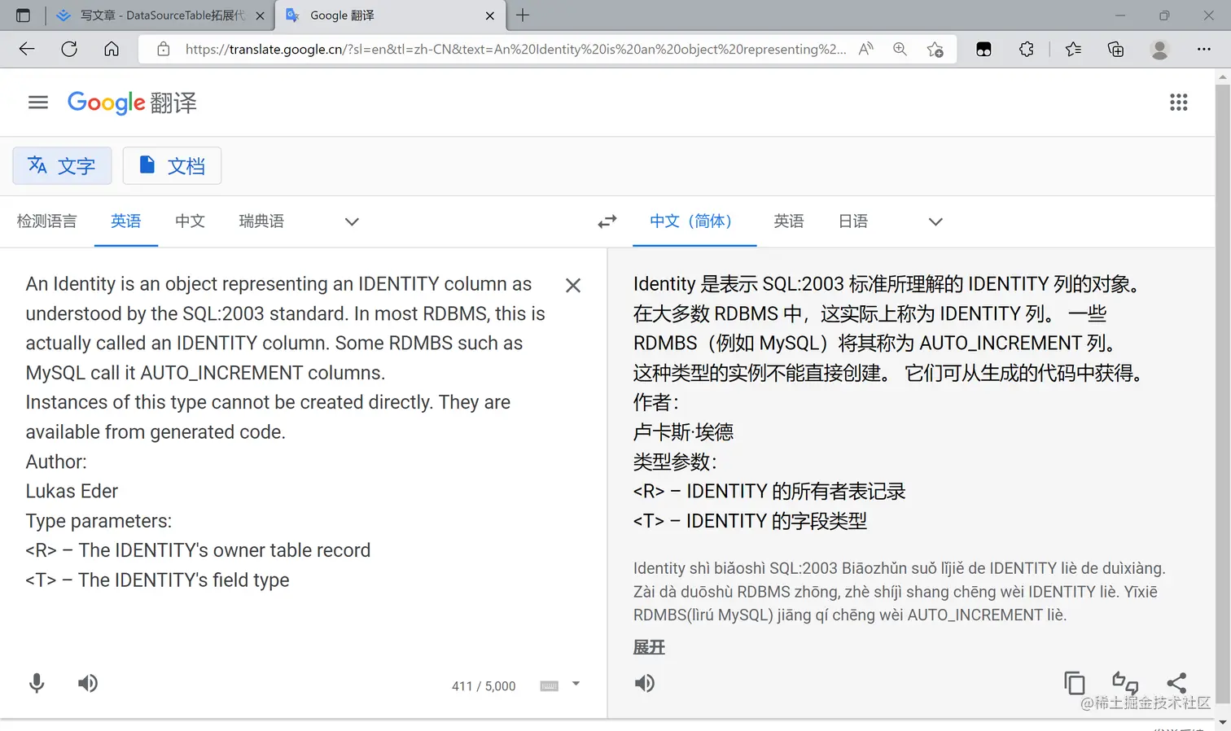Start voice input with microphone
Image resolution: width=1231 pixels, height=731 pixels.
[37, 683]
